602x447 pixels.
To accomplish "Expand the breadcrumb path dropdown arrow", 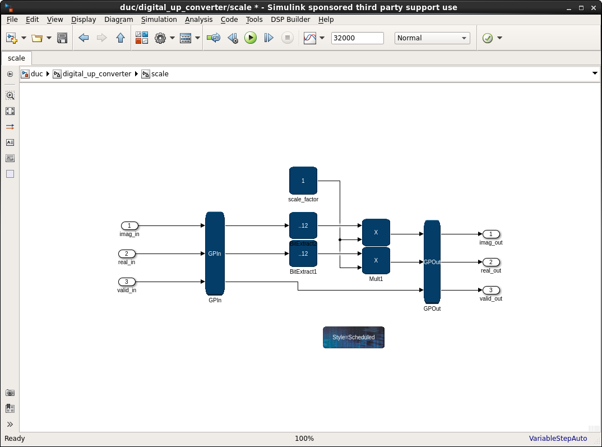I will click(595, 74).
